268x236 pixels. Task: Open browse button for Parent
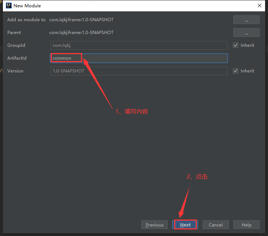pyautogui.click(x=246, y=33)
